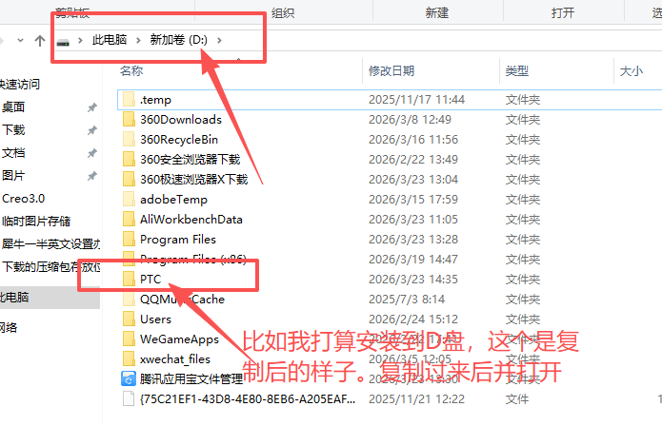
Task: Expand chevron after 此电脑 breadcrumb
Action: (x=138, y=41)
